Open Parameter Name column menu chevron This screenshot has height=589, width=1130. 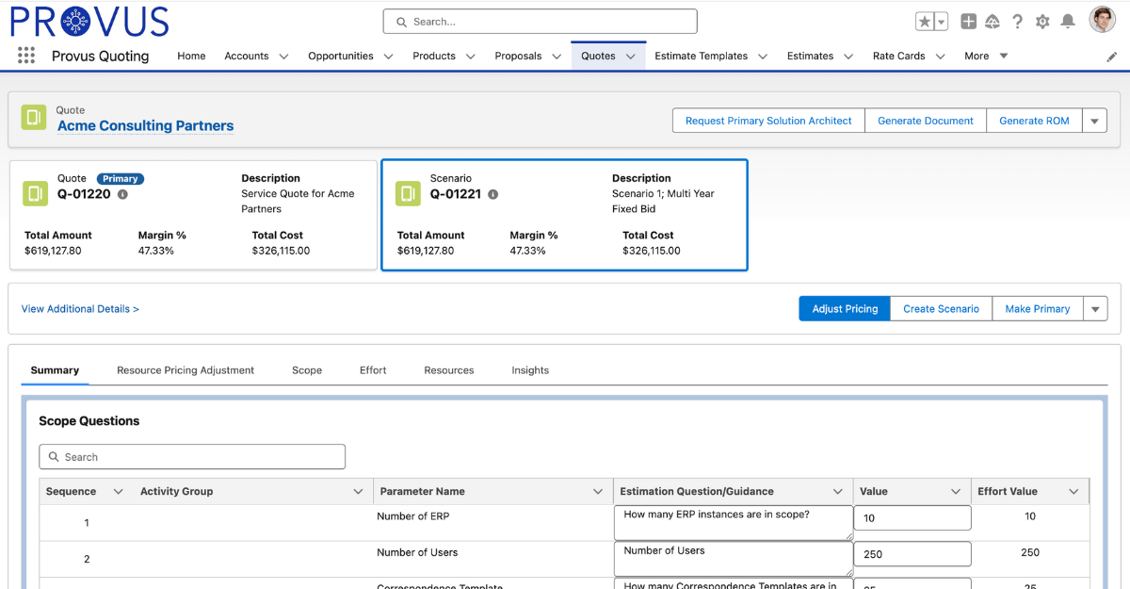598,492
